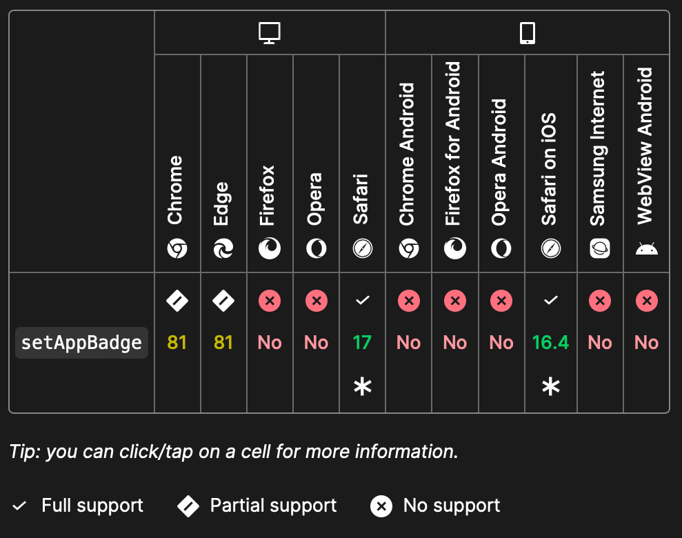Click the Firefox browser icon
The height and width of the screenshot is (538, 682).
click(x=270, y=249)
